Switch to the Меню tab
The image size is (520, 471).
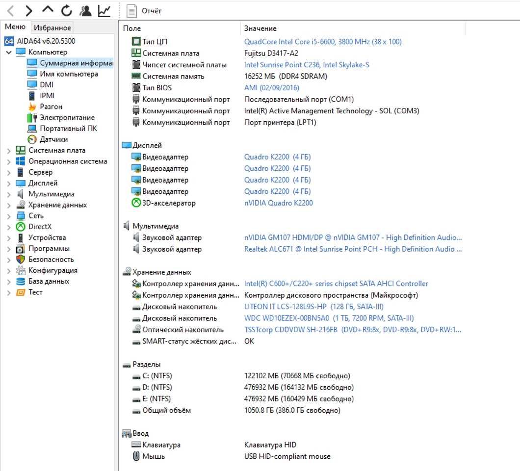15,26
